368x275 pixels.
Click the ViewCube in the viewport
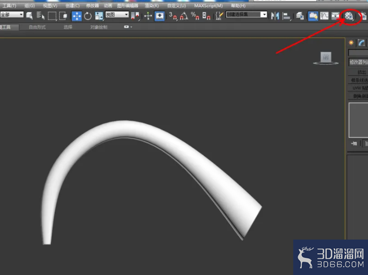(x=326, y=58)
